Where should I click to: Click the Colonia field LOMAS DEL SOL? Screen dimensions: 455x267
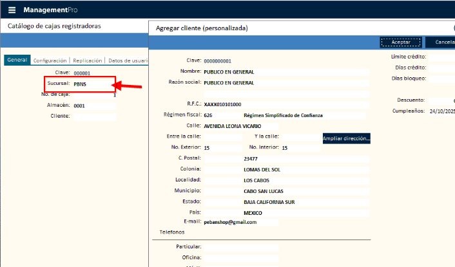(x=305, y=170)
